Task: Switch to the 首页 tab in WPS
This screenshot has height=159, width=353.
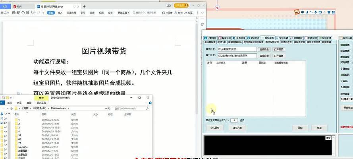Action: coord(5,6)
